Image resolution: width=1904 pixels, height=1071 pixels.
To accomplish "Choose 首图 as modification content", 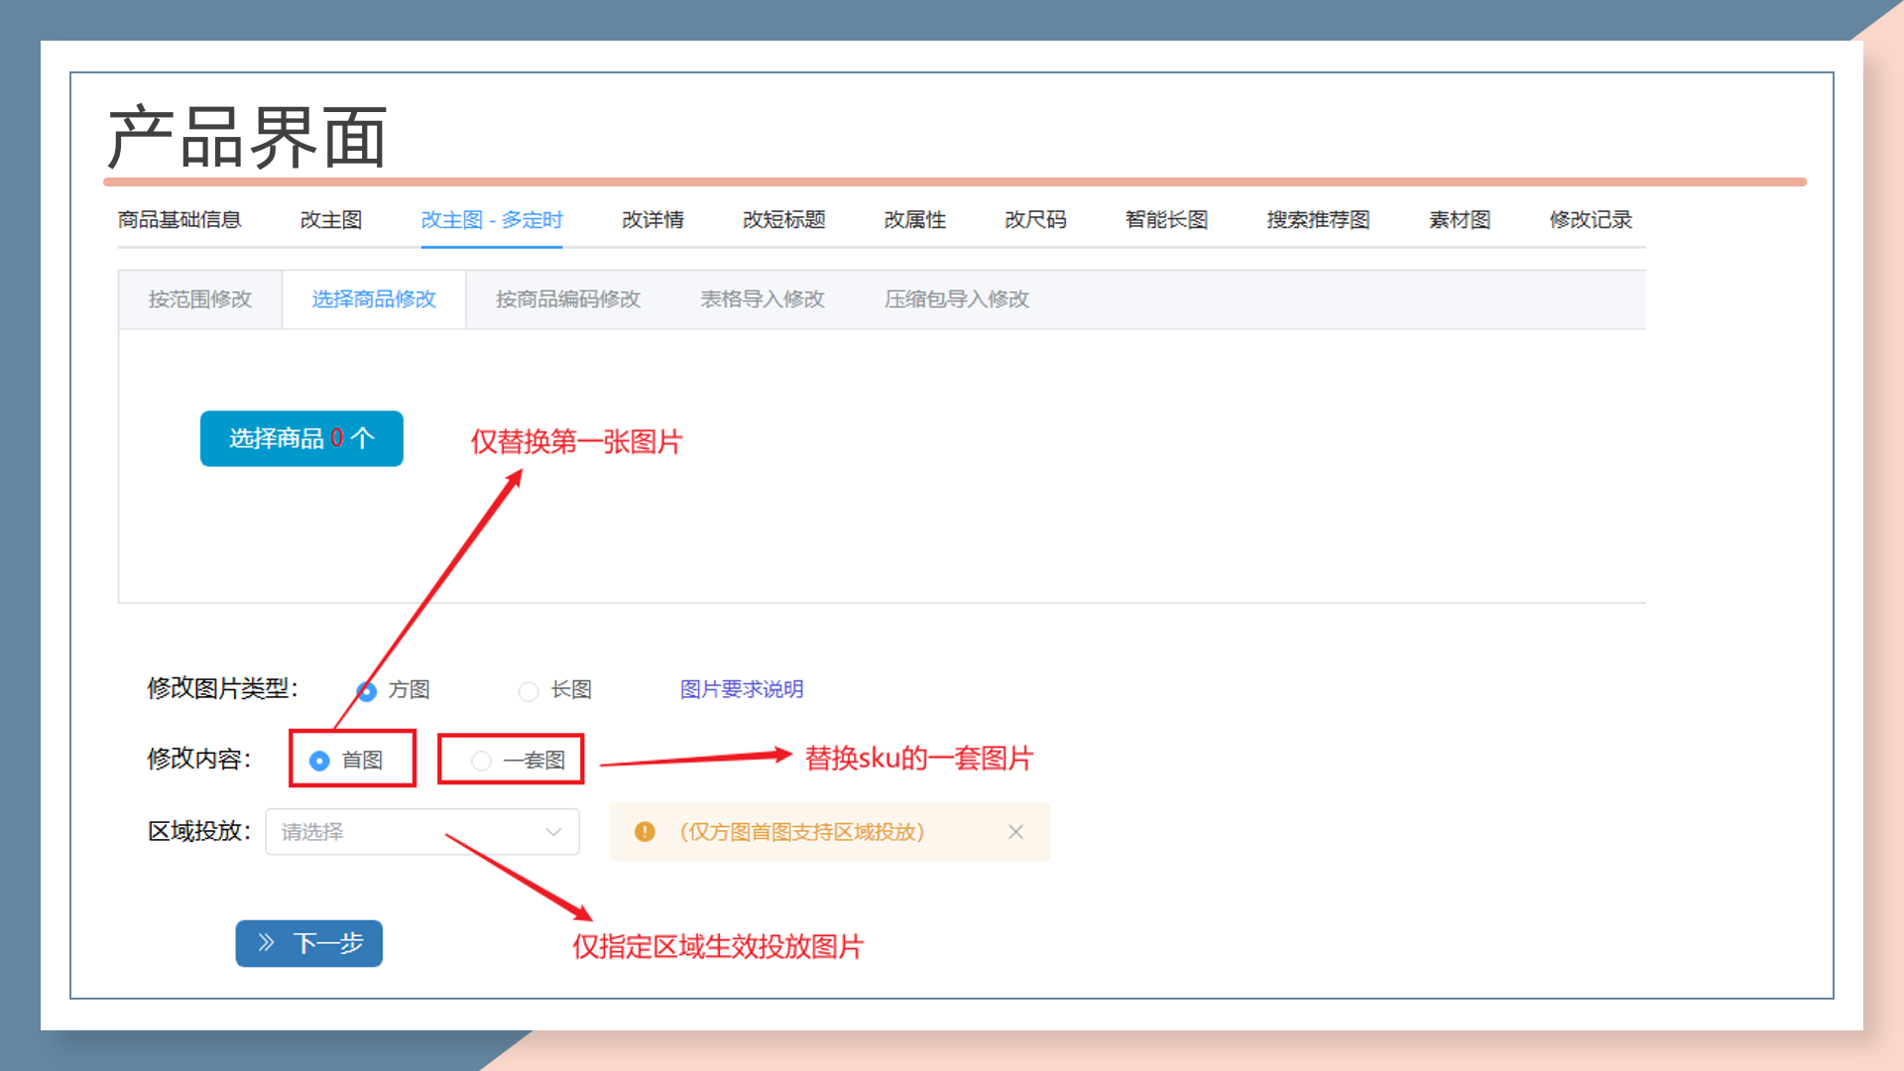I will [x=319, y=761].
